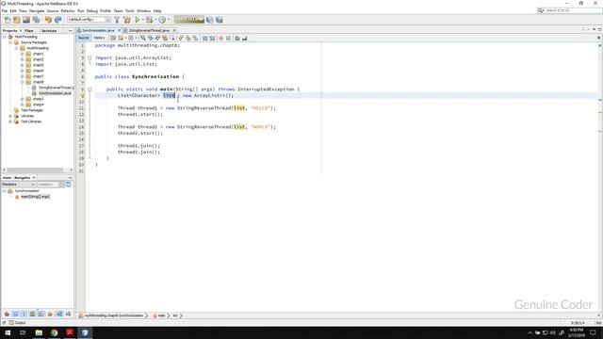Screen dimensions: 603x339
Task: Click the second cube icon after memory bar
Action: (x=220, y=20)
